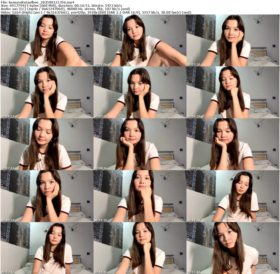Click the file name line in the header
The width and height of the screenshot is (280, 274).
click(x=37, y=2)
